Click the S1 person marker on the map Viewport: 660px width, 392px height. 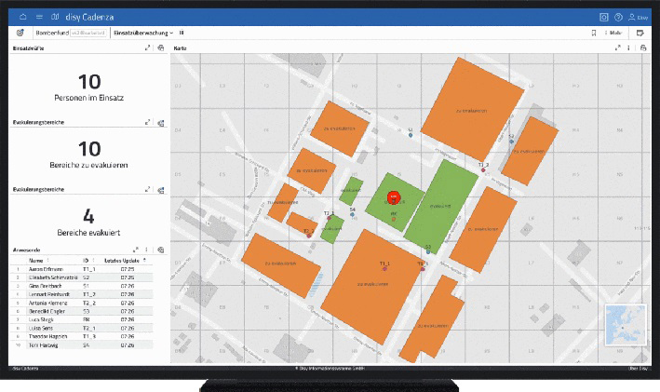click(411, 135)
